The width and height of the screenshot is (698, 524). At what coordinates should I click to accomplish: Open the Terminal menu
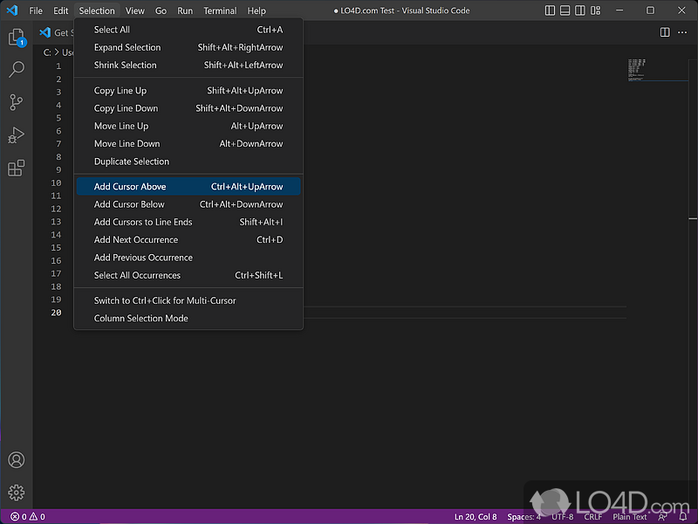tap(220, 10)
